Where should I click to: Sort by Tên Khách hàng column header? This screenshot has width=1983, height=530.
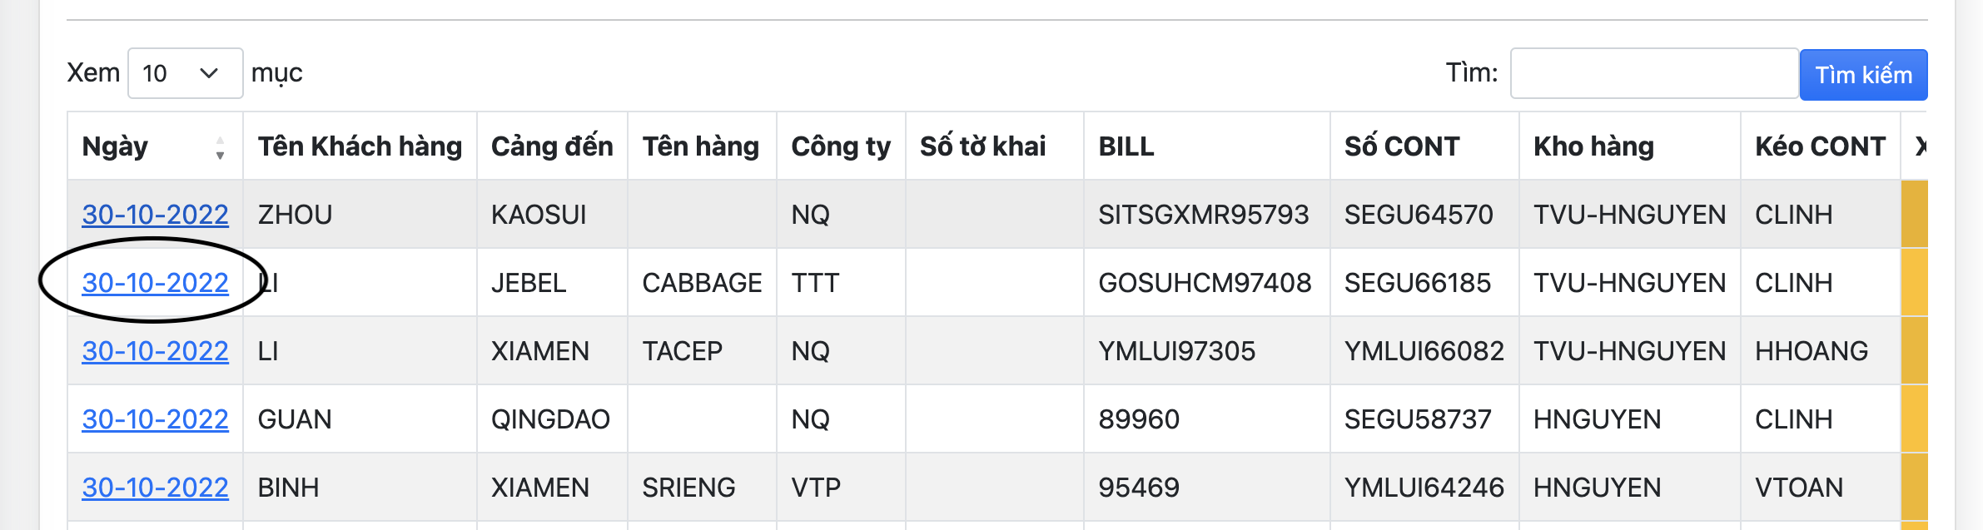(x=360, y=146)
